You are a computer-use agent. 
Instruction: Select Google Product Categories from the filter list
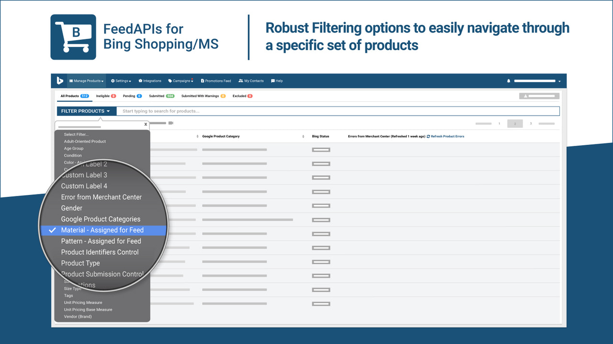(x=101, y=219)
